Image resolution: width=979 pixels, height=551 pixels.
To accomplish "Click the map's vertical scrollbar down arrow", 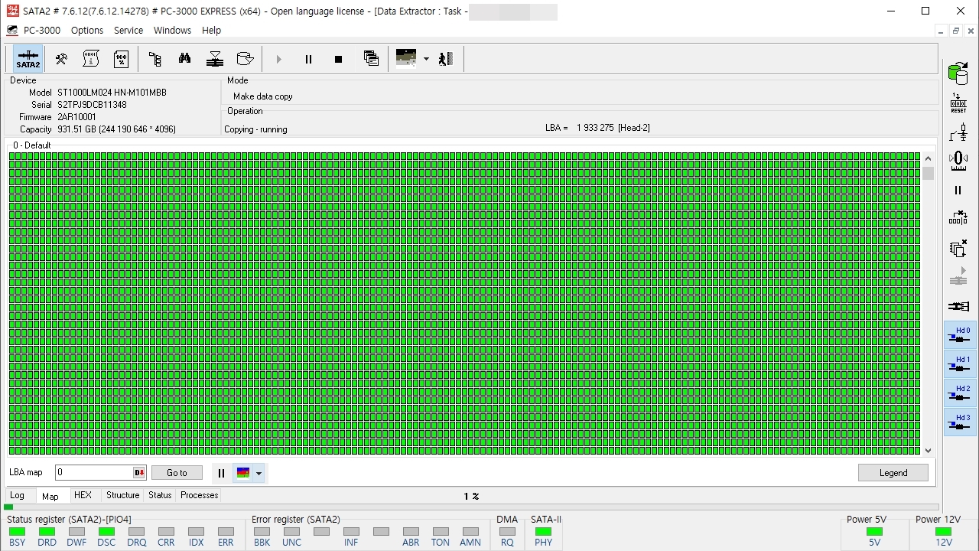I will pos(929,451).
